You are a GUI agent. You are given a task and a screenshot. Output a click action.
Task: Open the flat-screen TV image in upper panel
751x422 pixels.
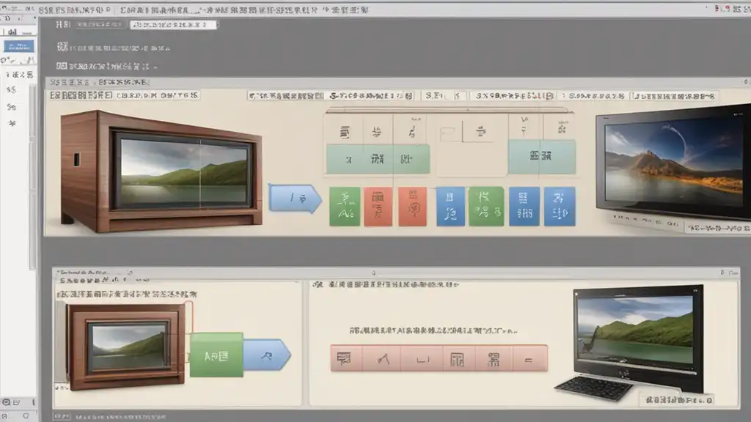pos(673,163)
